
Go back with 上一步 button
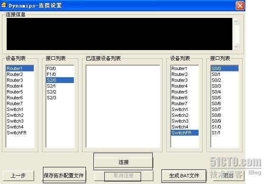(x=18, y=176)
